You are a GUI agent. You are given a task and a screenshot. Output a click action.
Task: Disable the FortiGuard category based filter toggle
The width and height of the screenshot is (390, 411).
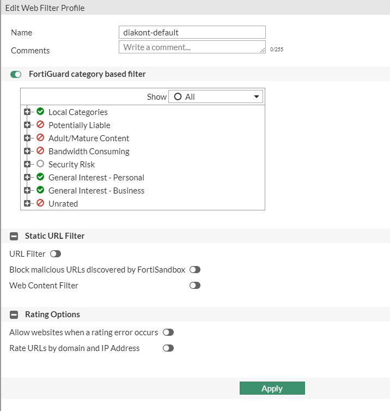pyautogui.click(x=16, y=74)
